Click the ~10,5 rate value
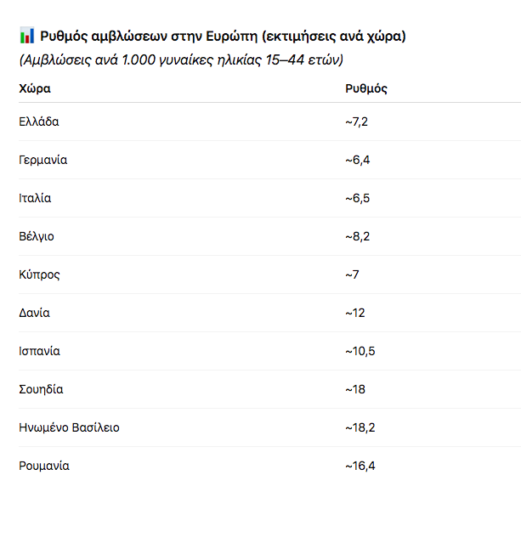 click(x=360, y=351)
